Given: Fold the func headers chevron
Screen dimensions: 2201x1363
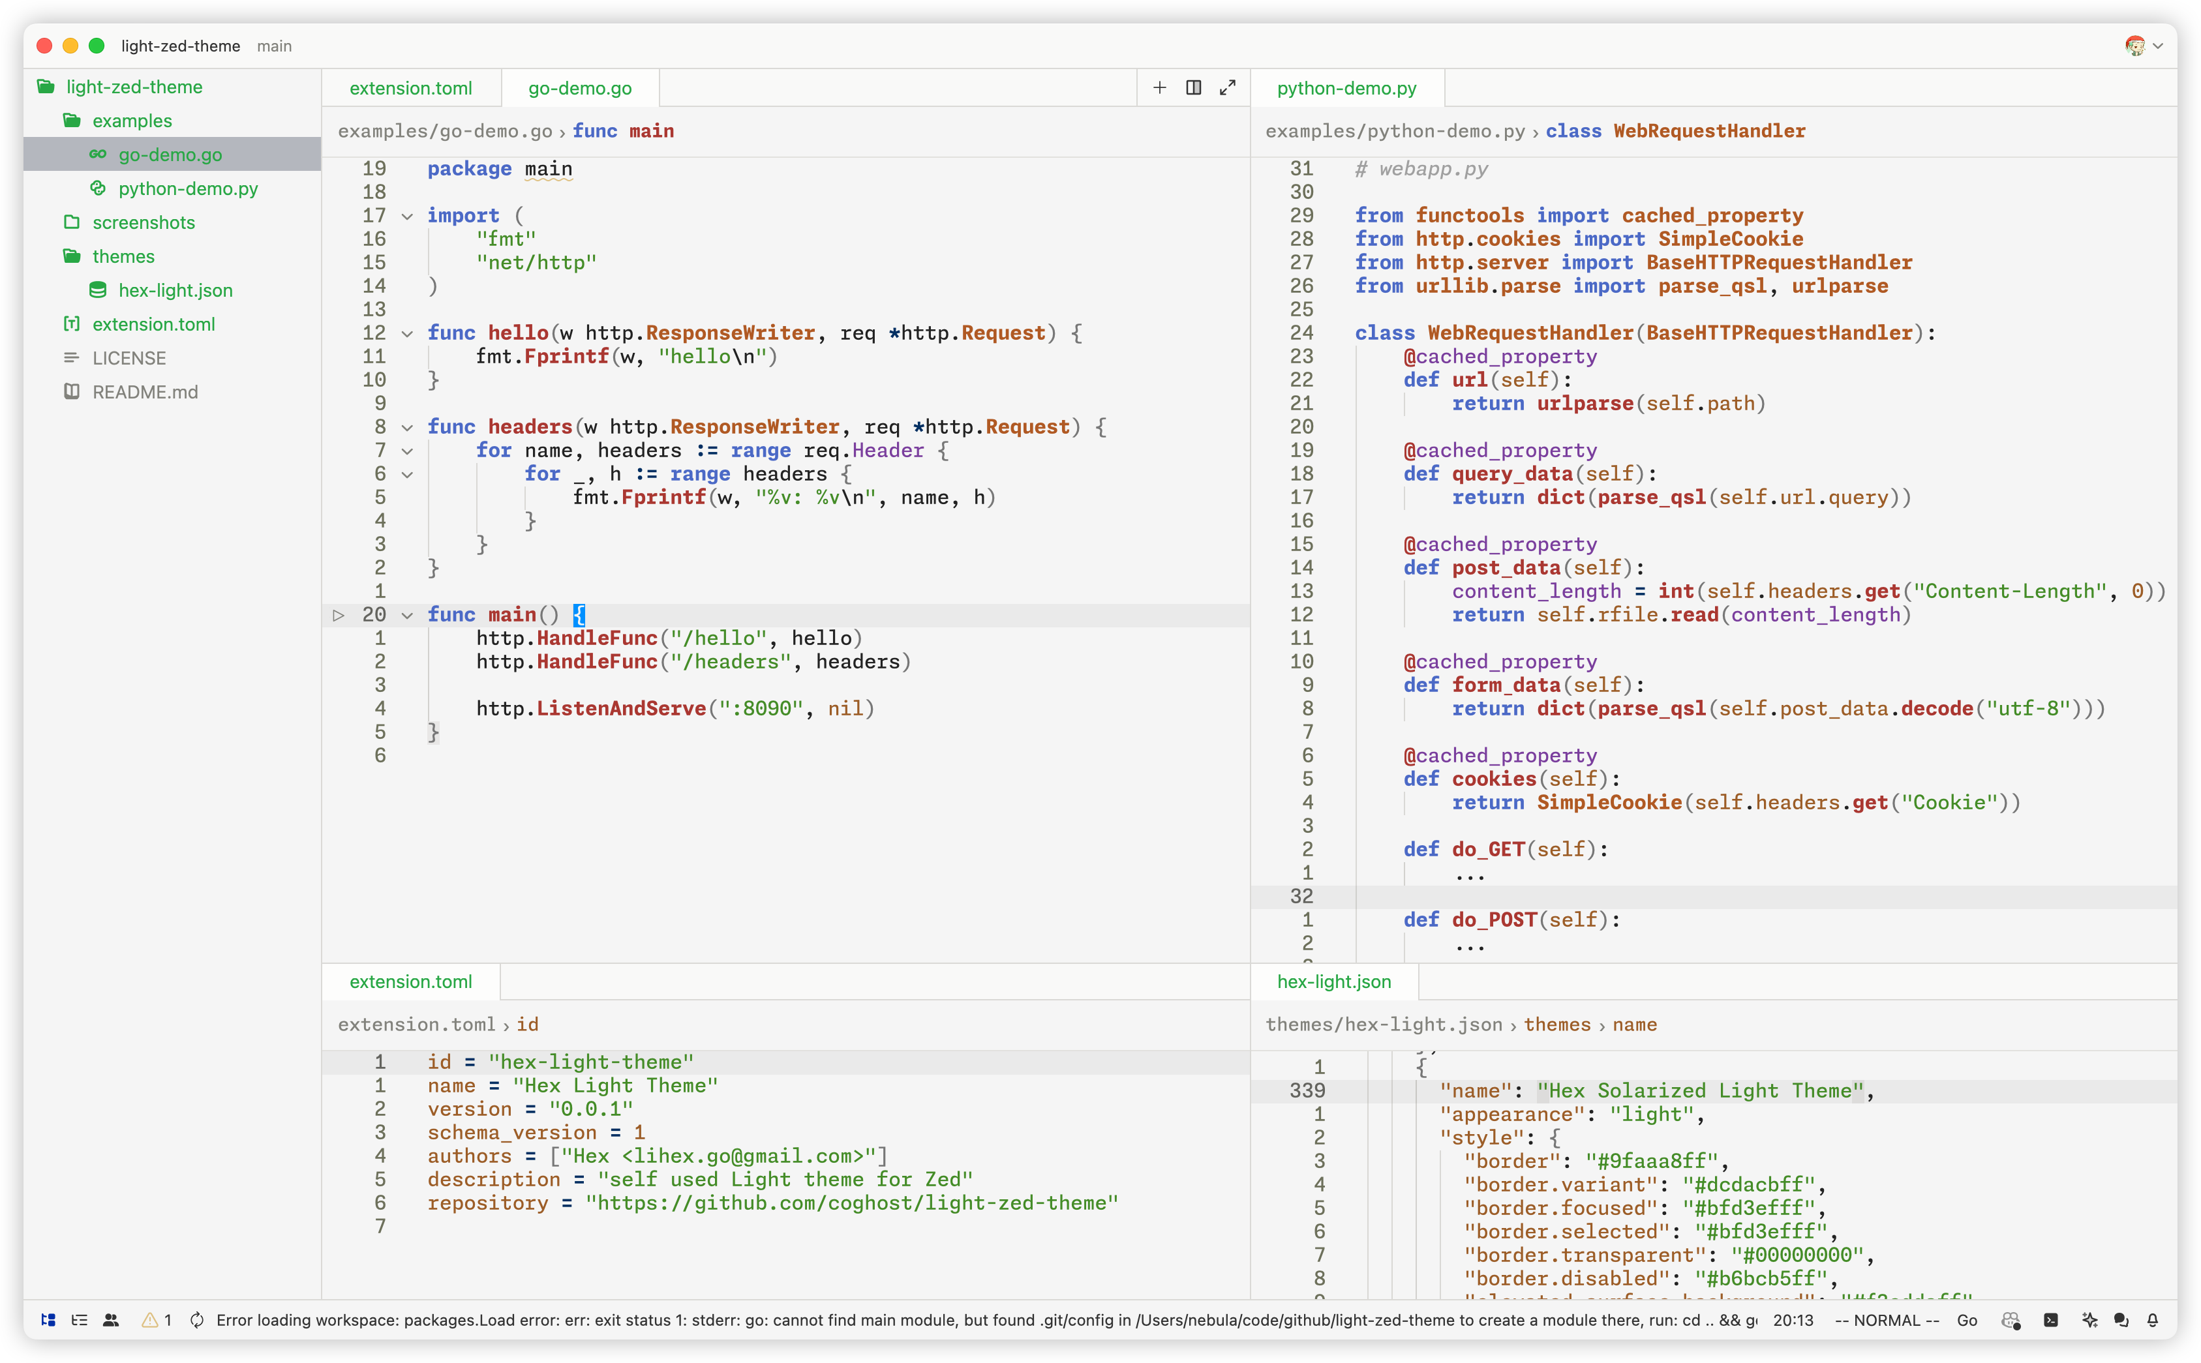Looking at the screenshot, I should (x=406, y=427).
